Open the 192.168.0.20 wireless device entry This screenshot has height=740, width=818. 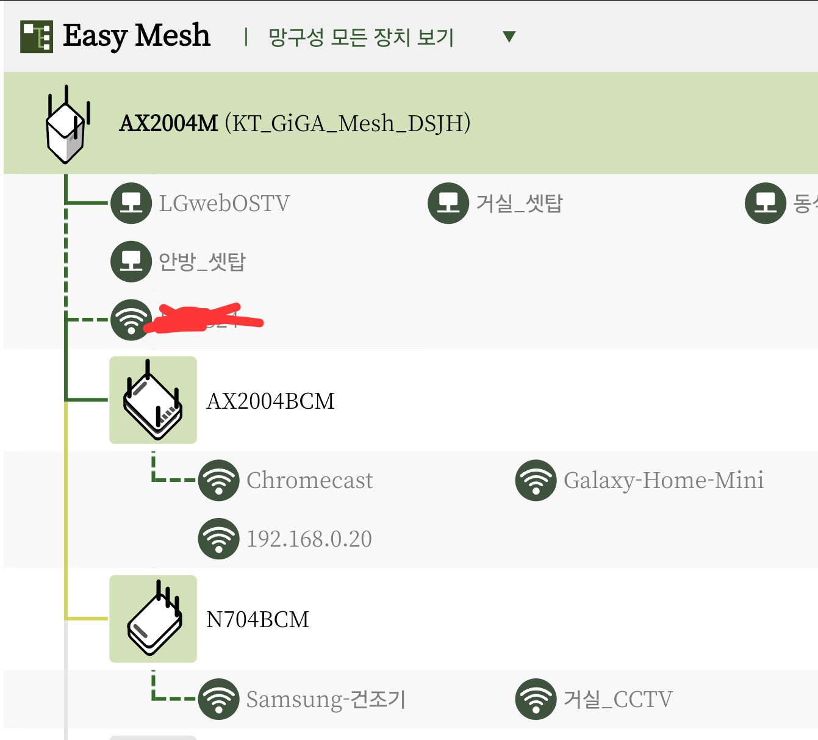click(285, 539)
